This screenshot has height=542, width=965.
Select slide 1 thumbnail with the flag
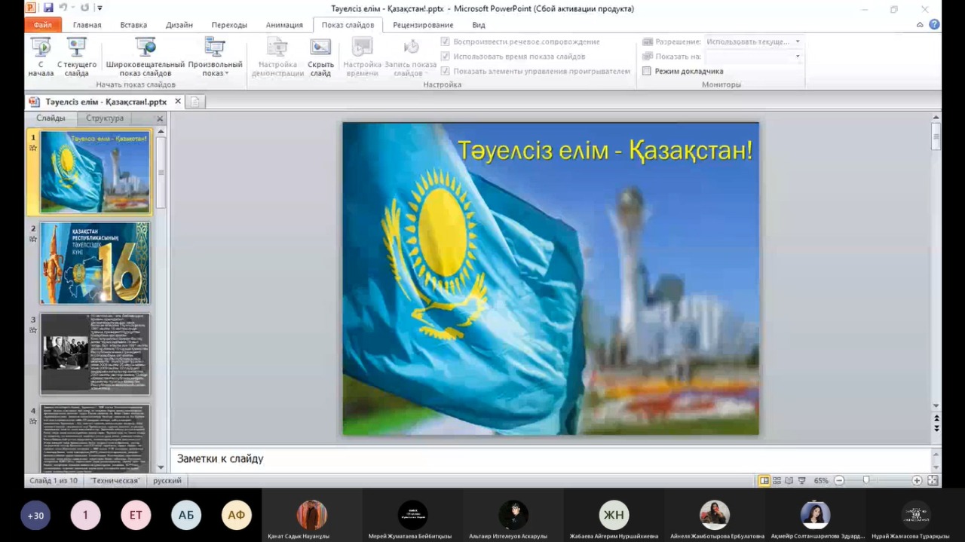click(x=95, y=172)
